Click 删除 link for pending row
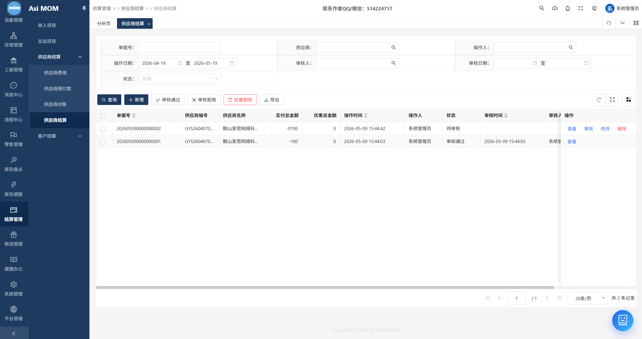This screenshot has height=339, width=642. [622, 129]
